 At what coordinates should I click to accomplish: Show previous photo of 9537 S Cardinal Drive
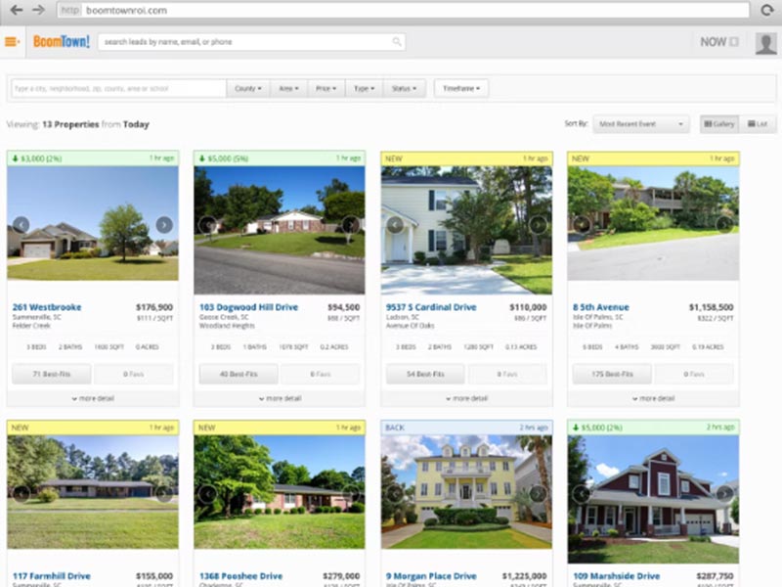[395, 225]
